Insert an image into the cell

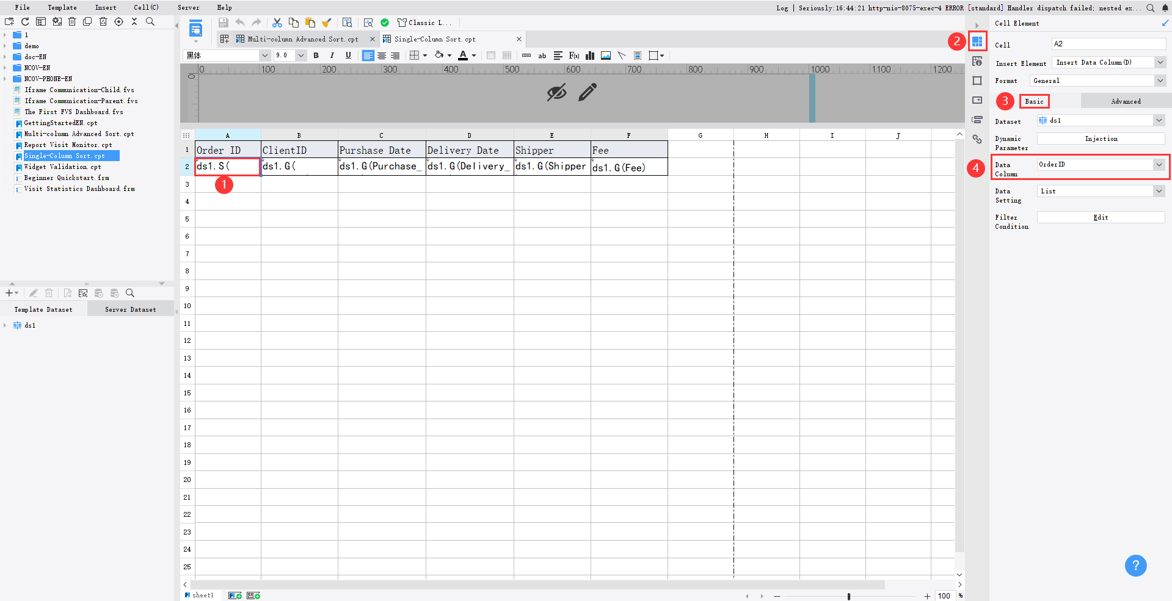tap(605, 56)
